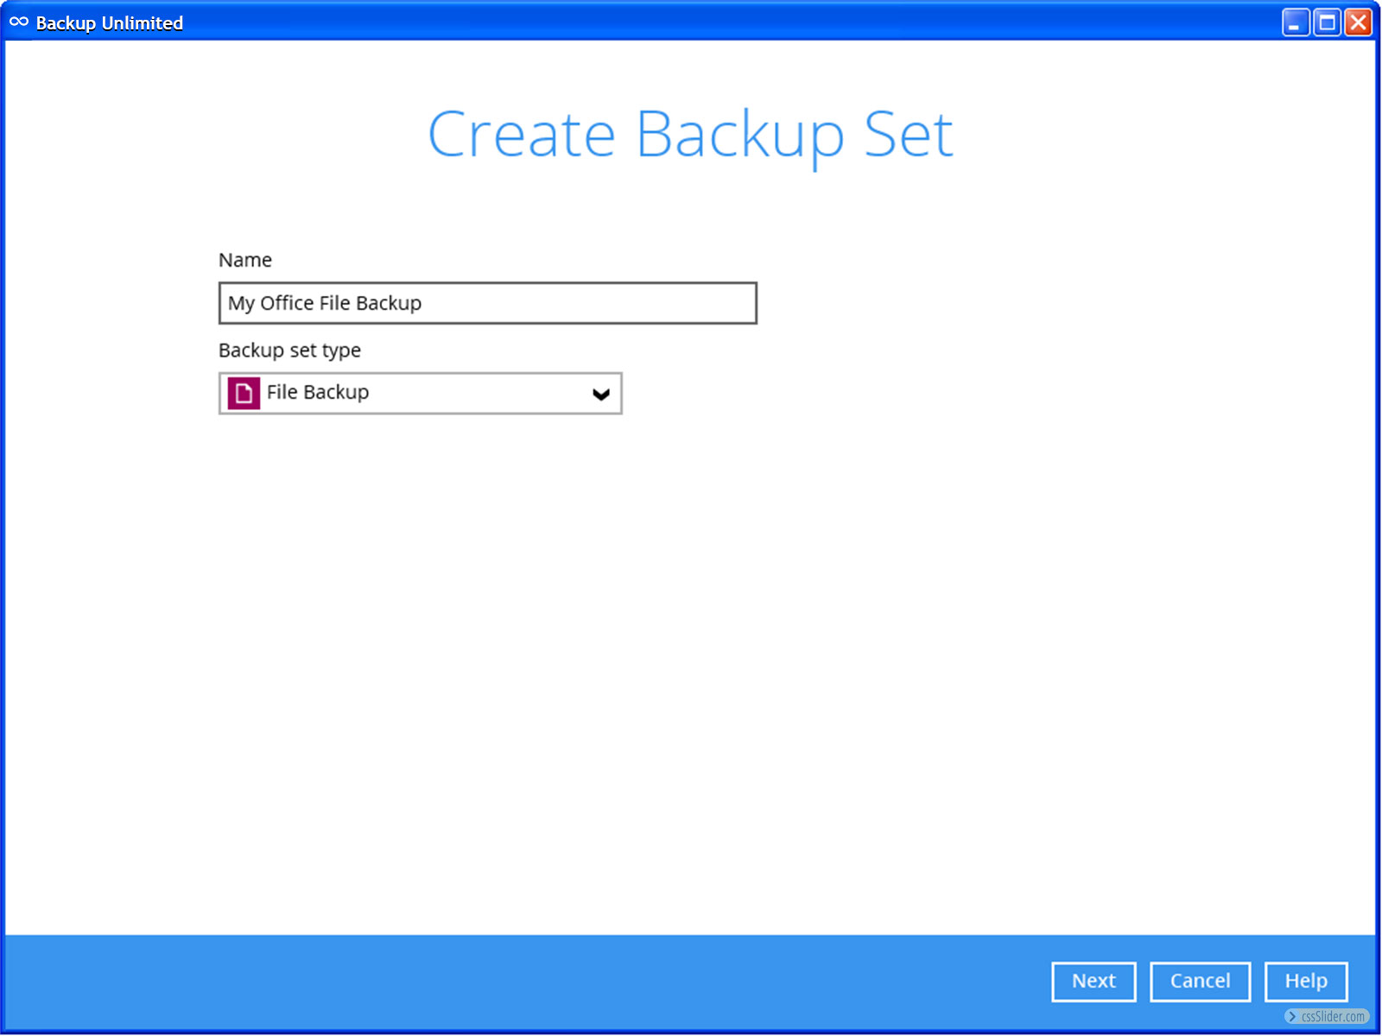Click the Backup set type label
The image size is (1382, 1036).
coord(289,351)
